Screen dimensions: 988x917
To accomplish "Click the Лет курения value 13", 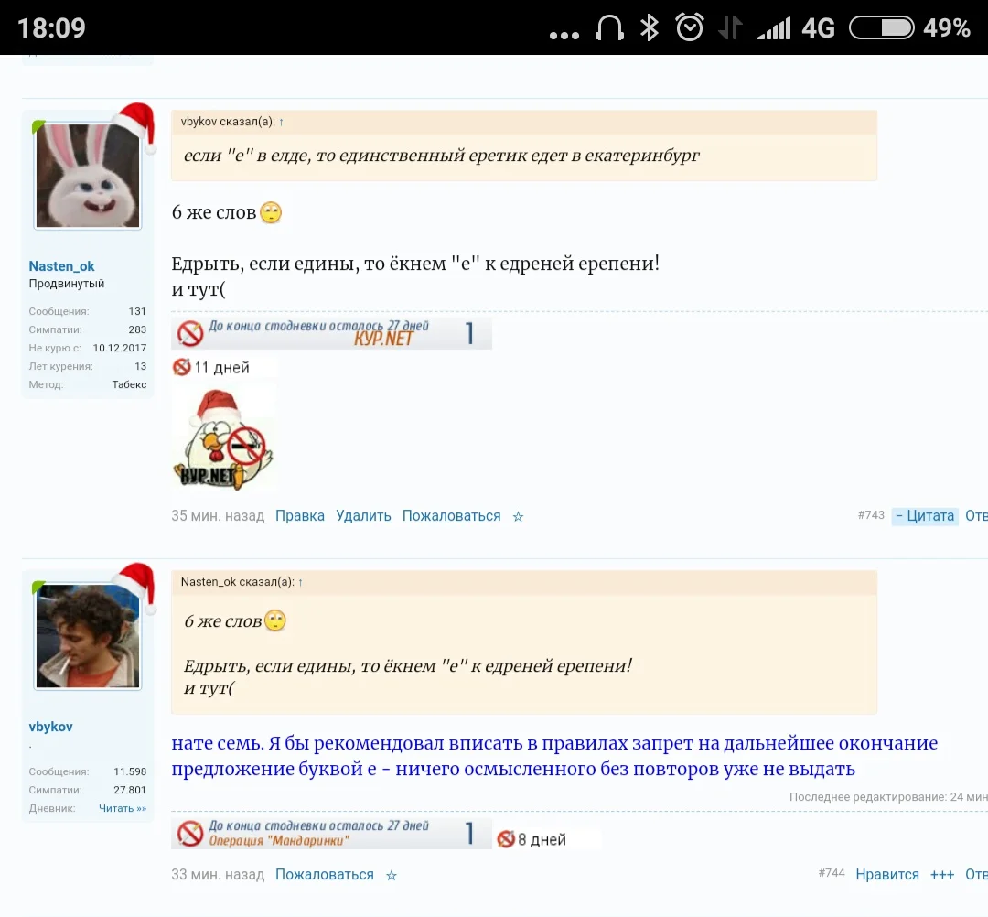I will click(141, 366).
